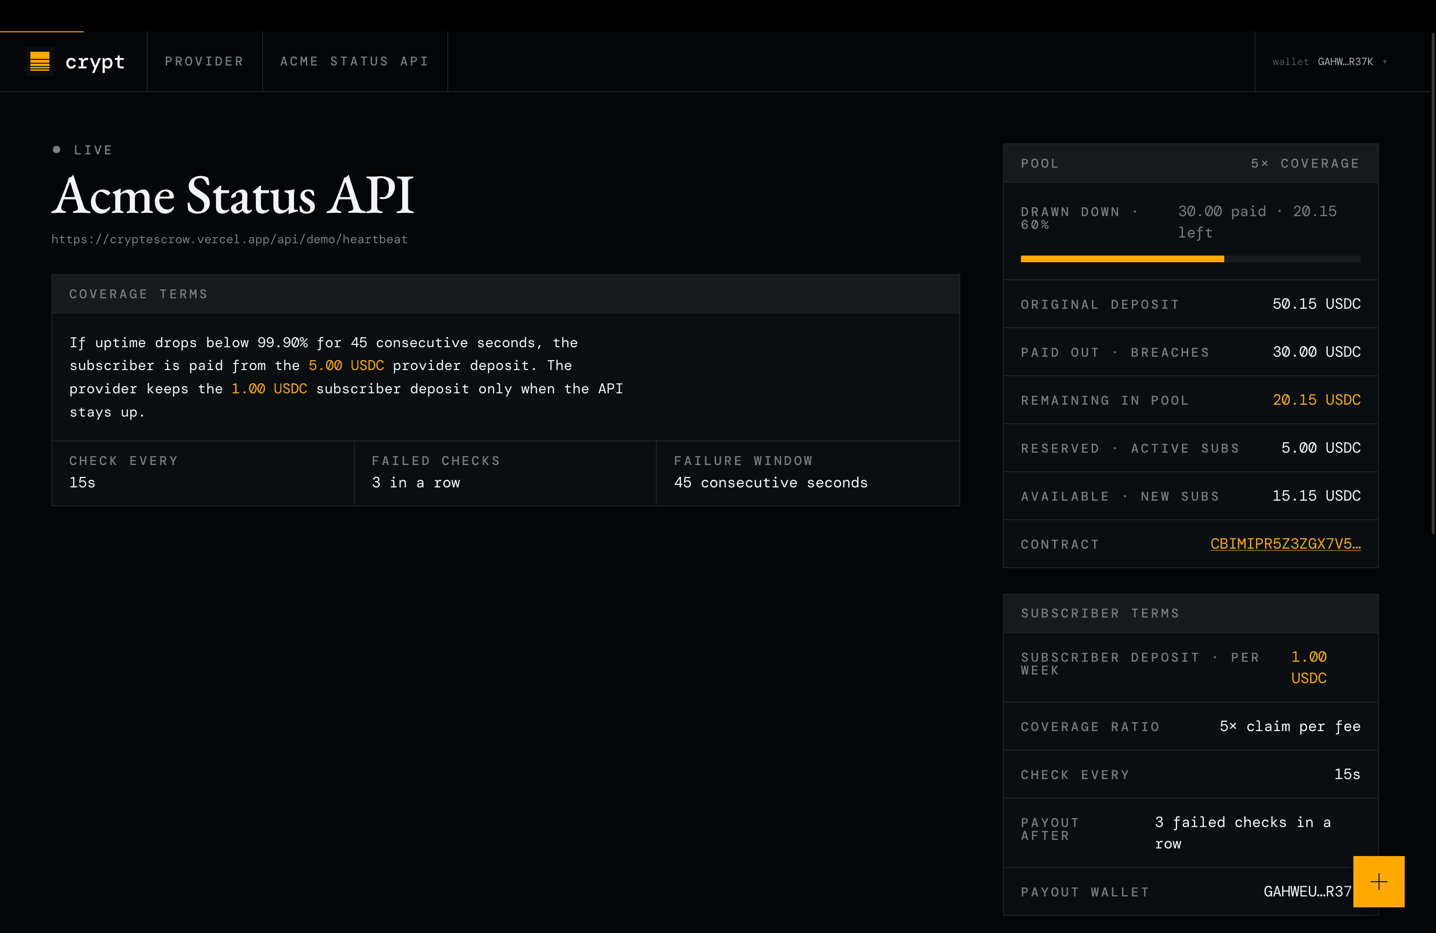Click the LIVE status dot
This screenshot has width=1436, height=933.
pos(56,150)
